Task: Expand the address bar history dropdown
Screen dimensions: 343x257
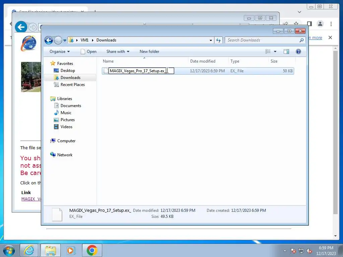Action: [x=211, y=40]
